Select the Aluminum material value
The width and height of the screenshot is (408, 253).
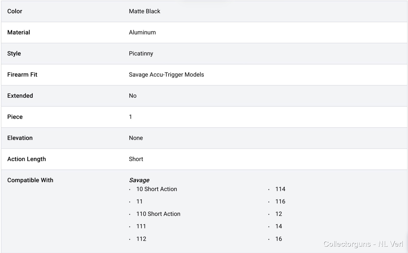click(142, 32)
